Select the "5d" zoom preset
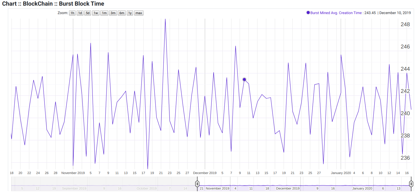Viewport: 416px width, 196px height. click(x=88, y=13)
